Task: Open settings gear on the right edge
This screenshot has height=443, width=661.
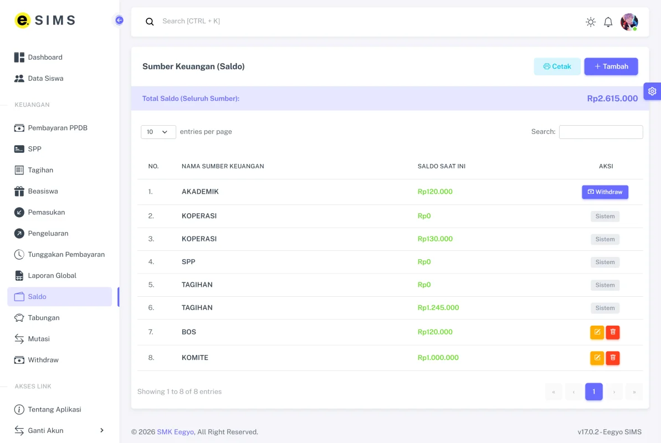Action: tap(652, 91)
